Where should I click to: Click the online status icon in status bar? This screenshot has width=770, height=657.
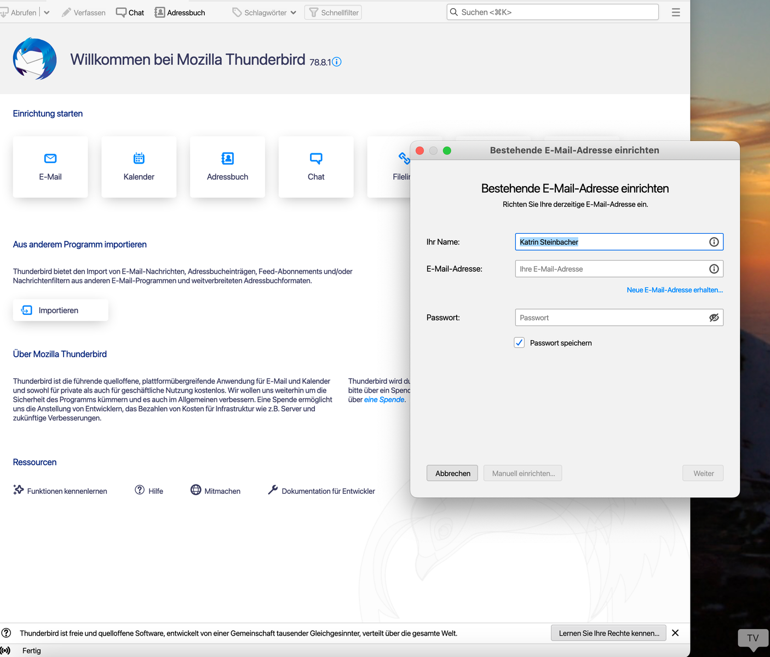coord(5,650)
